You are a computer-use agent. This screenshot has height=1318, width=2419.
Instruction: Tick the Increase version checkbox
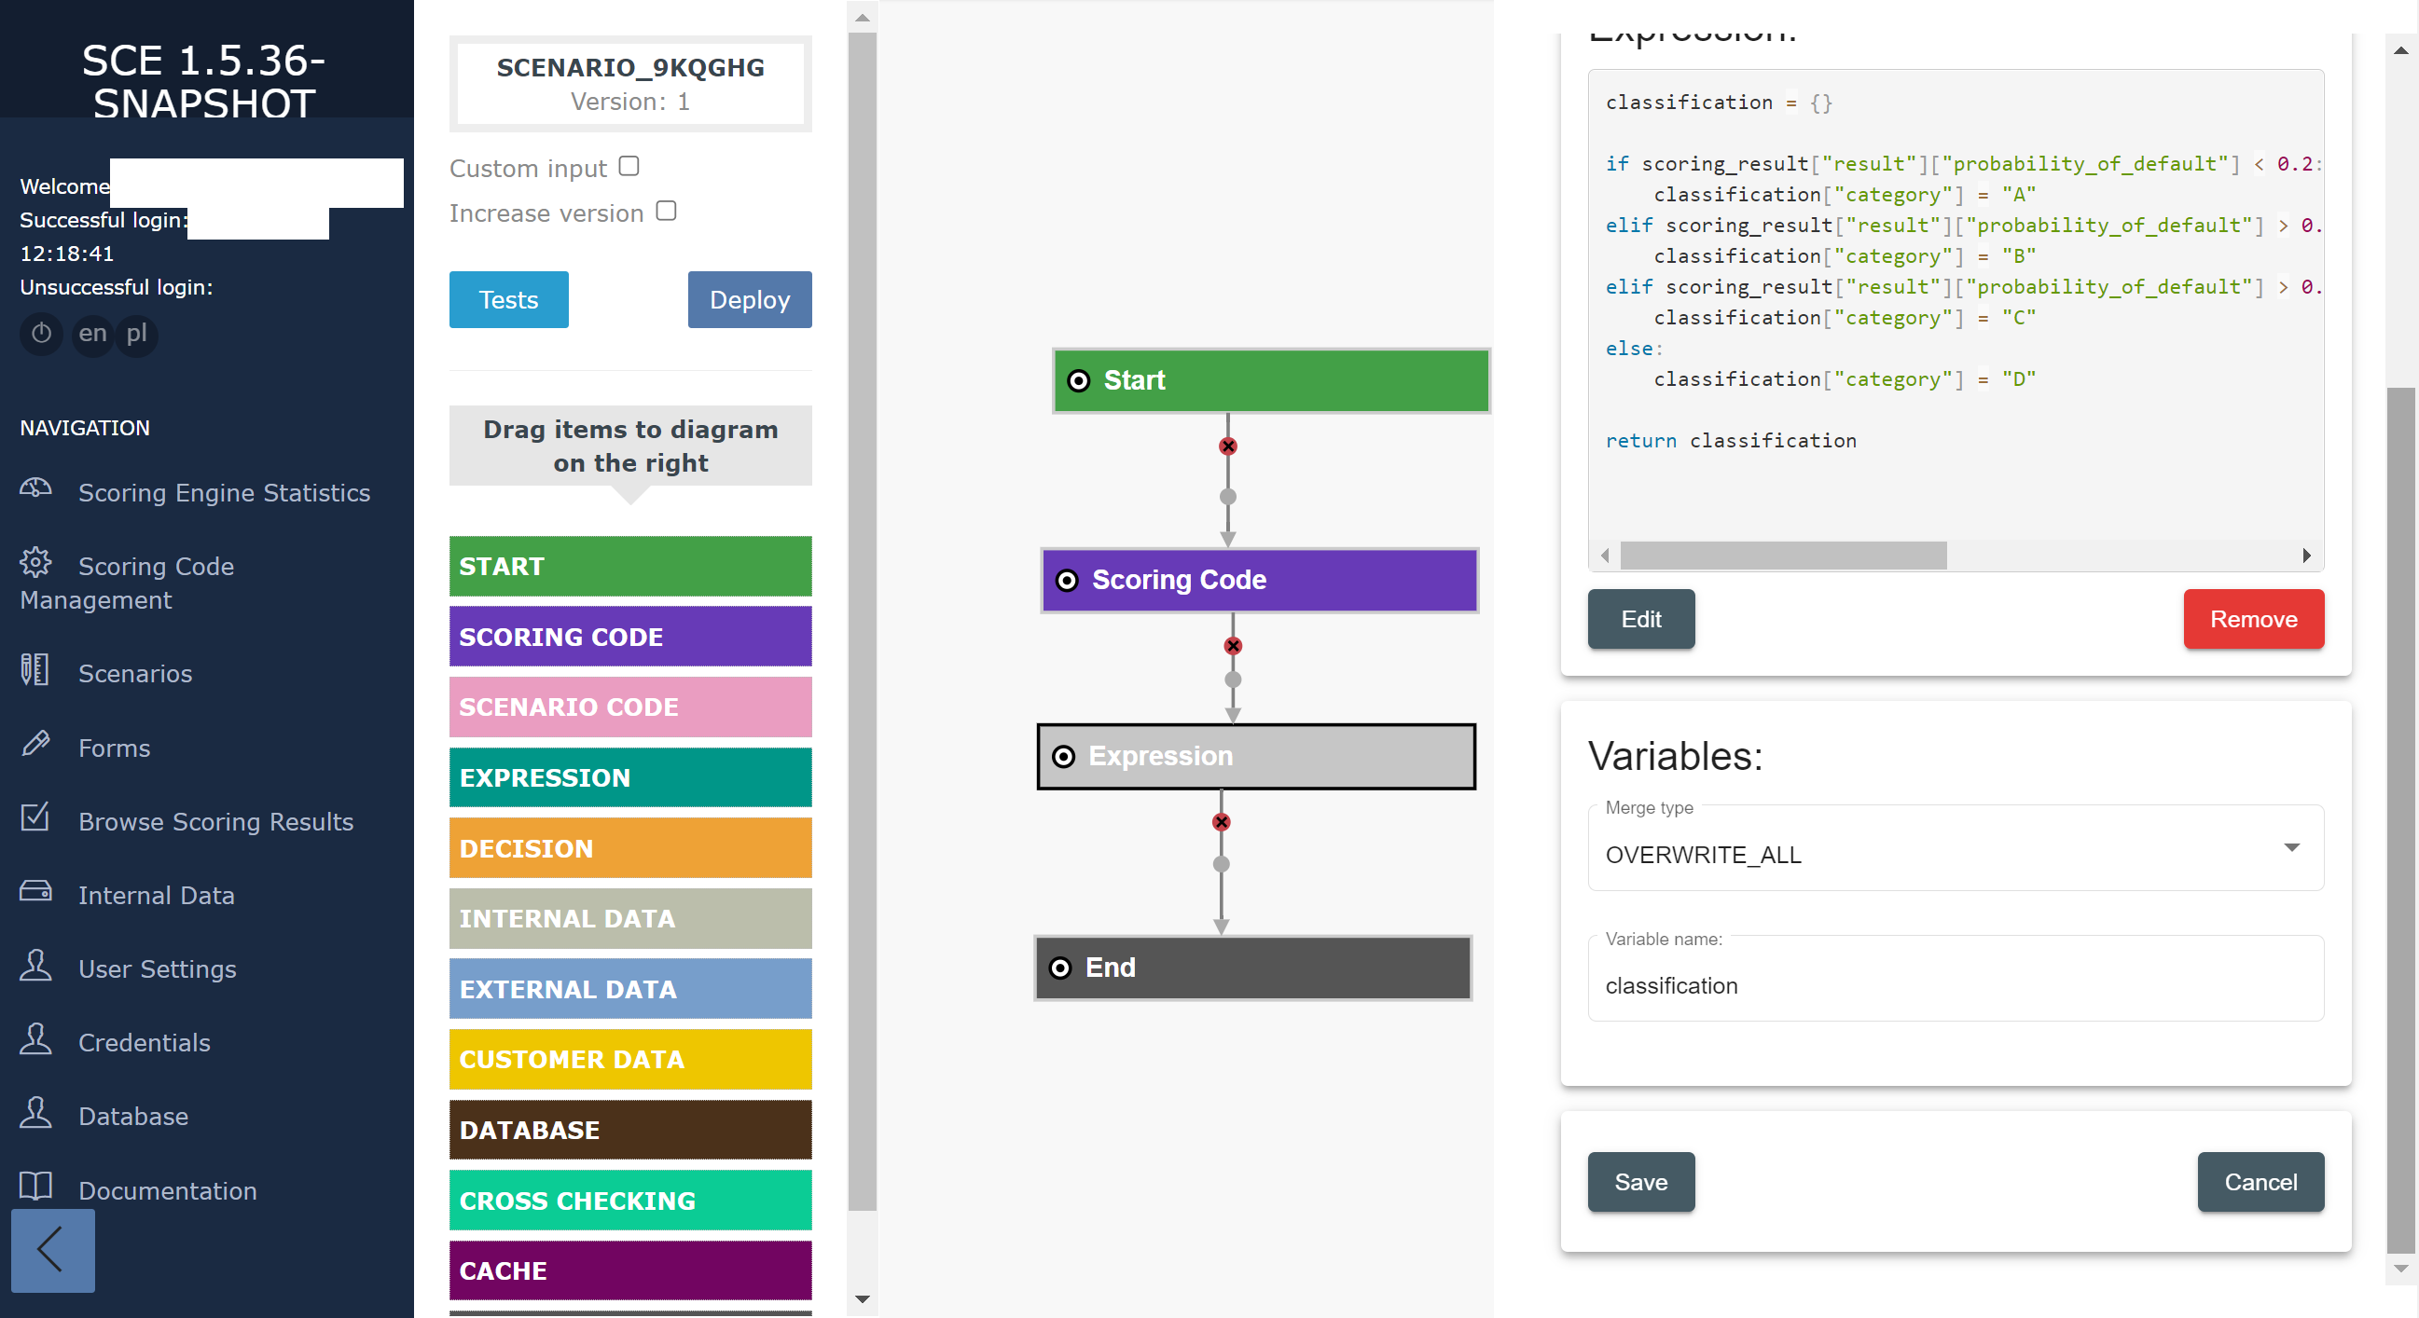pyautogui.click(x=666, y=212)
